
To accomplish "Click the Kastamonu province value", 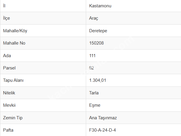I will [100, 6].
